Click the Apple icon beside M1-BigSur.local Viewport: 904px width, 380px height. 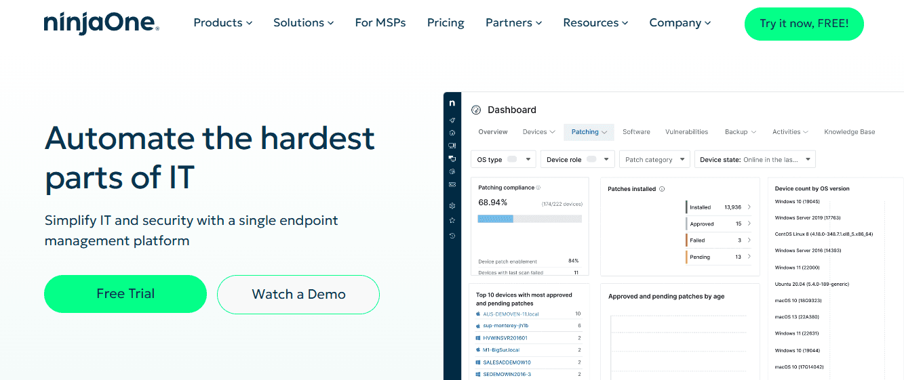[478, 350]
